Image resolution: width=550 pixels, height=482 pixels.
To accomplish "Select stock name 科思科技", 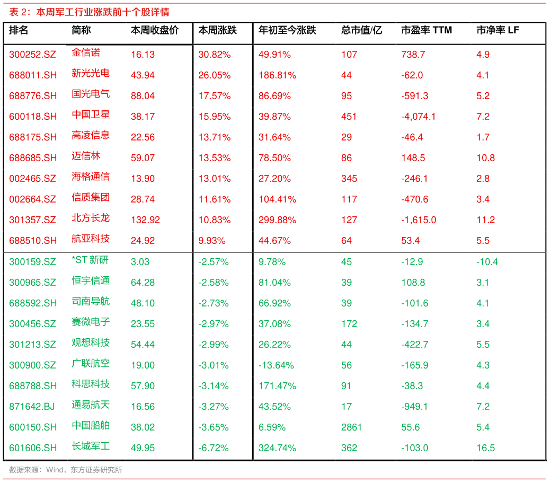I will [91, 384].
